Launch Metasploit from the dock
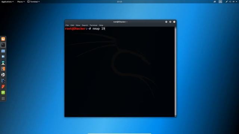Viewport: 239px width, 134px height. point(3,57)
